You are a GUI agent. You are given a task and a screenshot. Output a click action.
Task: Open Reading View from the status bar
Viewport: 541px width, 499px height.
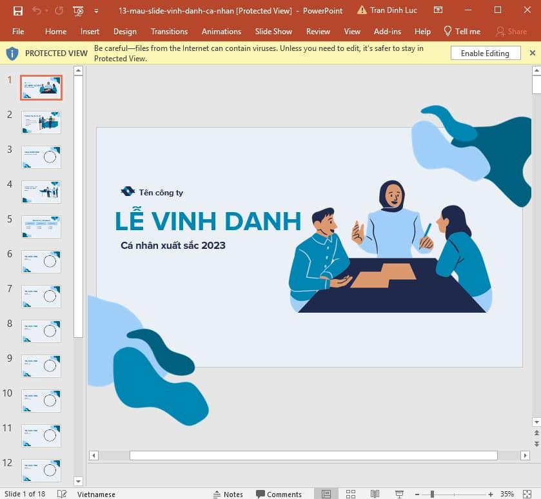[375, 493]
